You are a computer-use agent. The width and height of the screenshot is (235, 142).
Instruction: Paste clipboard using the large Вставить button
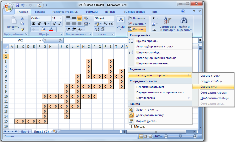click(x=13, y=23)
